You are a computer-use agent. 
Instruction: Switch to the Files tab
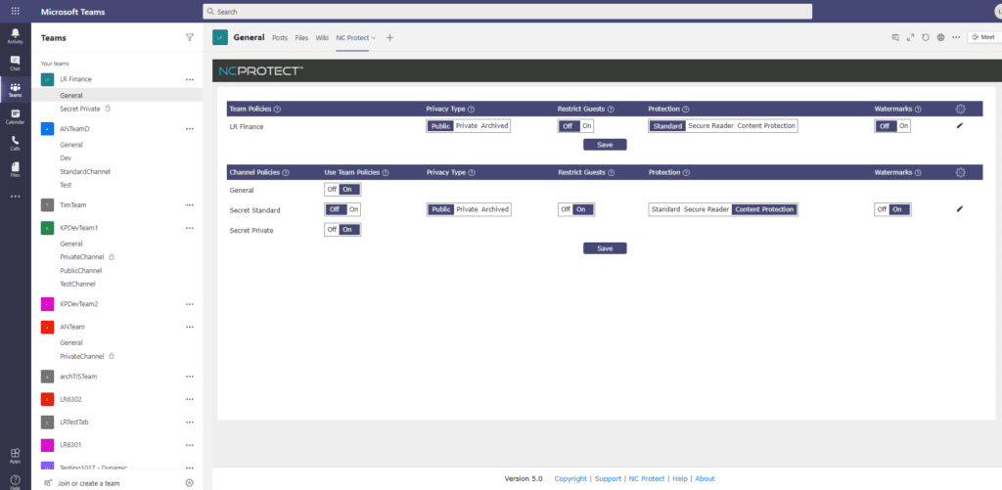pyautogui.click(x=301, y=38)
